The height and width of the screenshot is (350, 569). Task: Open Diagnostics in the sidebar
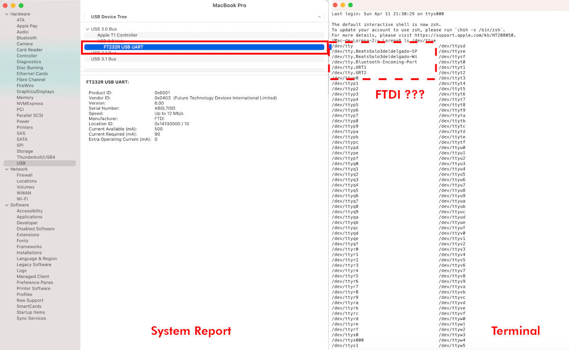click(x=29, y=62)
